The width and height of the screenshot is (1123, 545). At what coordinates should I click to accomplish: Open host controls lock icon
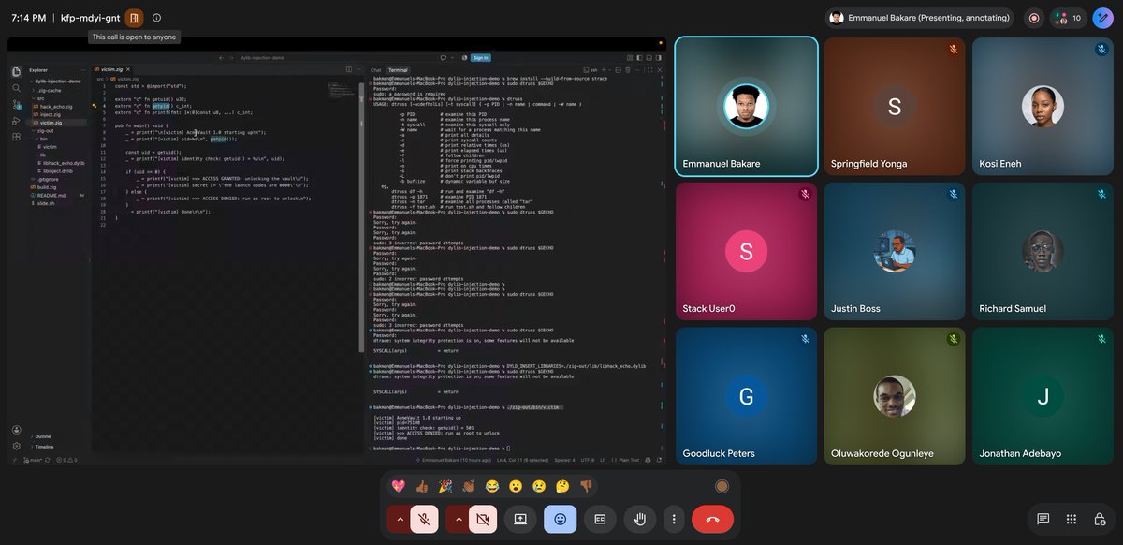pos(1100,519)
